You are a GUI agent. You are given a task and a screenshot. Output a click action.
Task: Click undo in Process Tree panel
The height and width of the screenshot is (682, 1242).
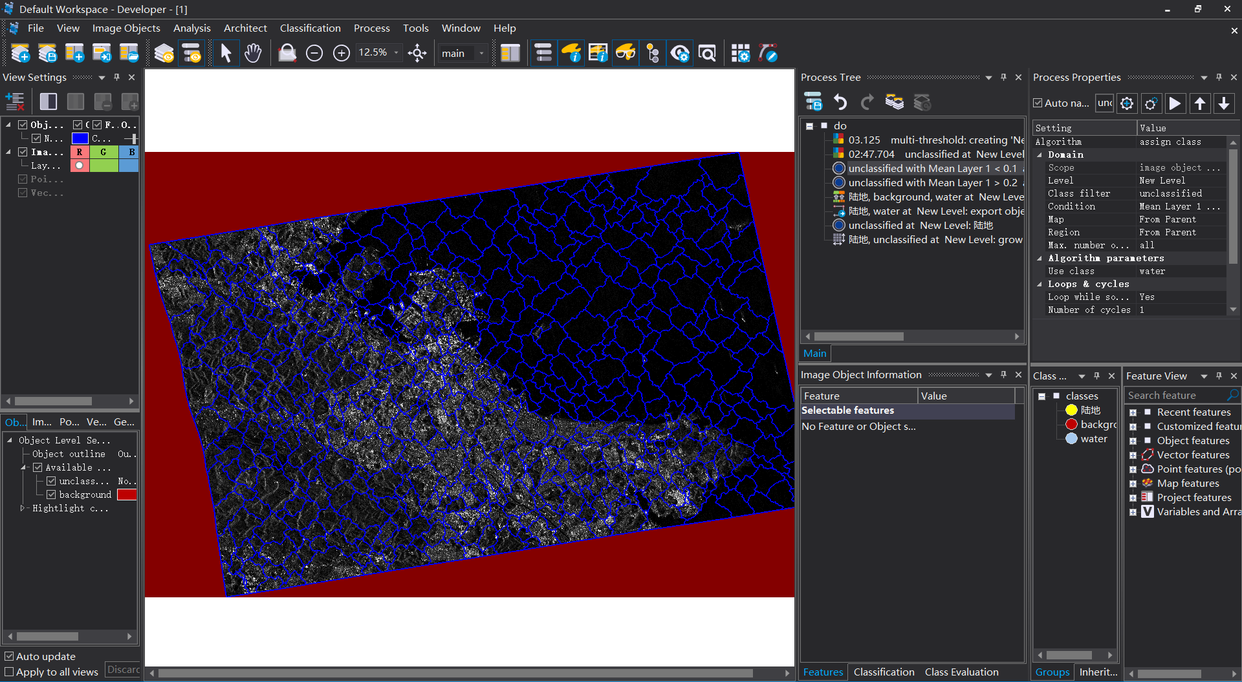[840, 102]
